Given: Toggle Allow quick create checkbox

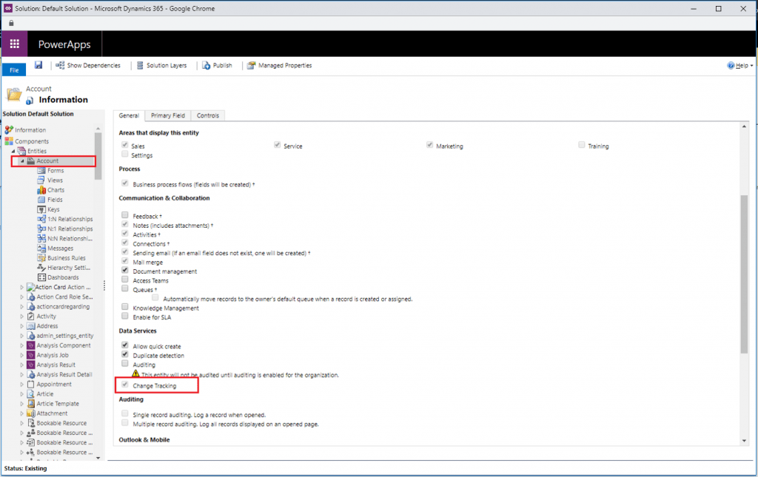Looking at the screenshot, I should [x=124, y=345].
